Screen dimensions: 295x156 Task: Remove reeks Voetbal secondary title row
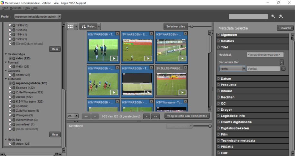tap(283, 69)
